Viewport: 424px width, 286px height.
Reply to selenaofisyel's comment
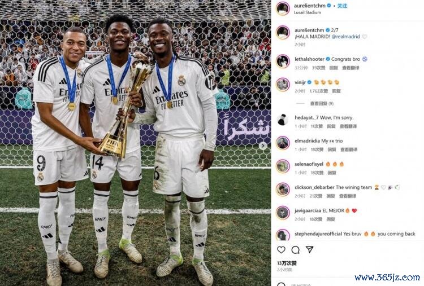click(x=332, y=173)
